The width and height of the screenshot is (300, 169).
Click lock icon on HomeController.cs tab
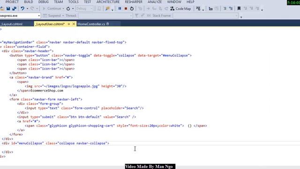pos(107,24)
